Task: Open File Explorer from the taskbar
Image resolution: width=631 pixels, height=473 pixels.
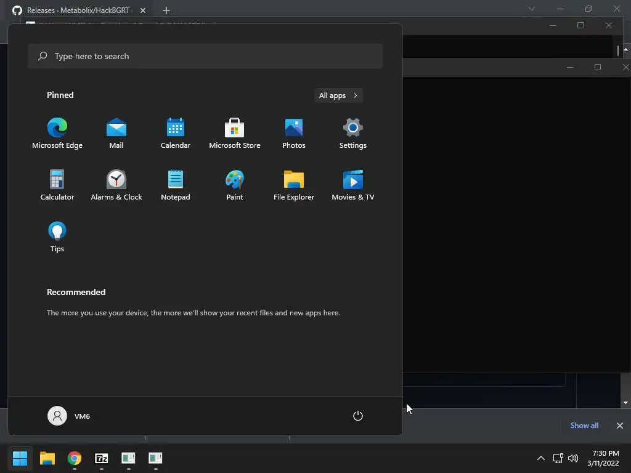Action: [x=47, y=458]
